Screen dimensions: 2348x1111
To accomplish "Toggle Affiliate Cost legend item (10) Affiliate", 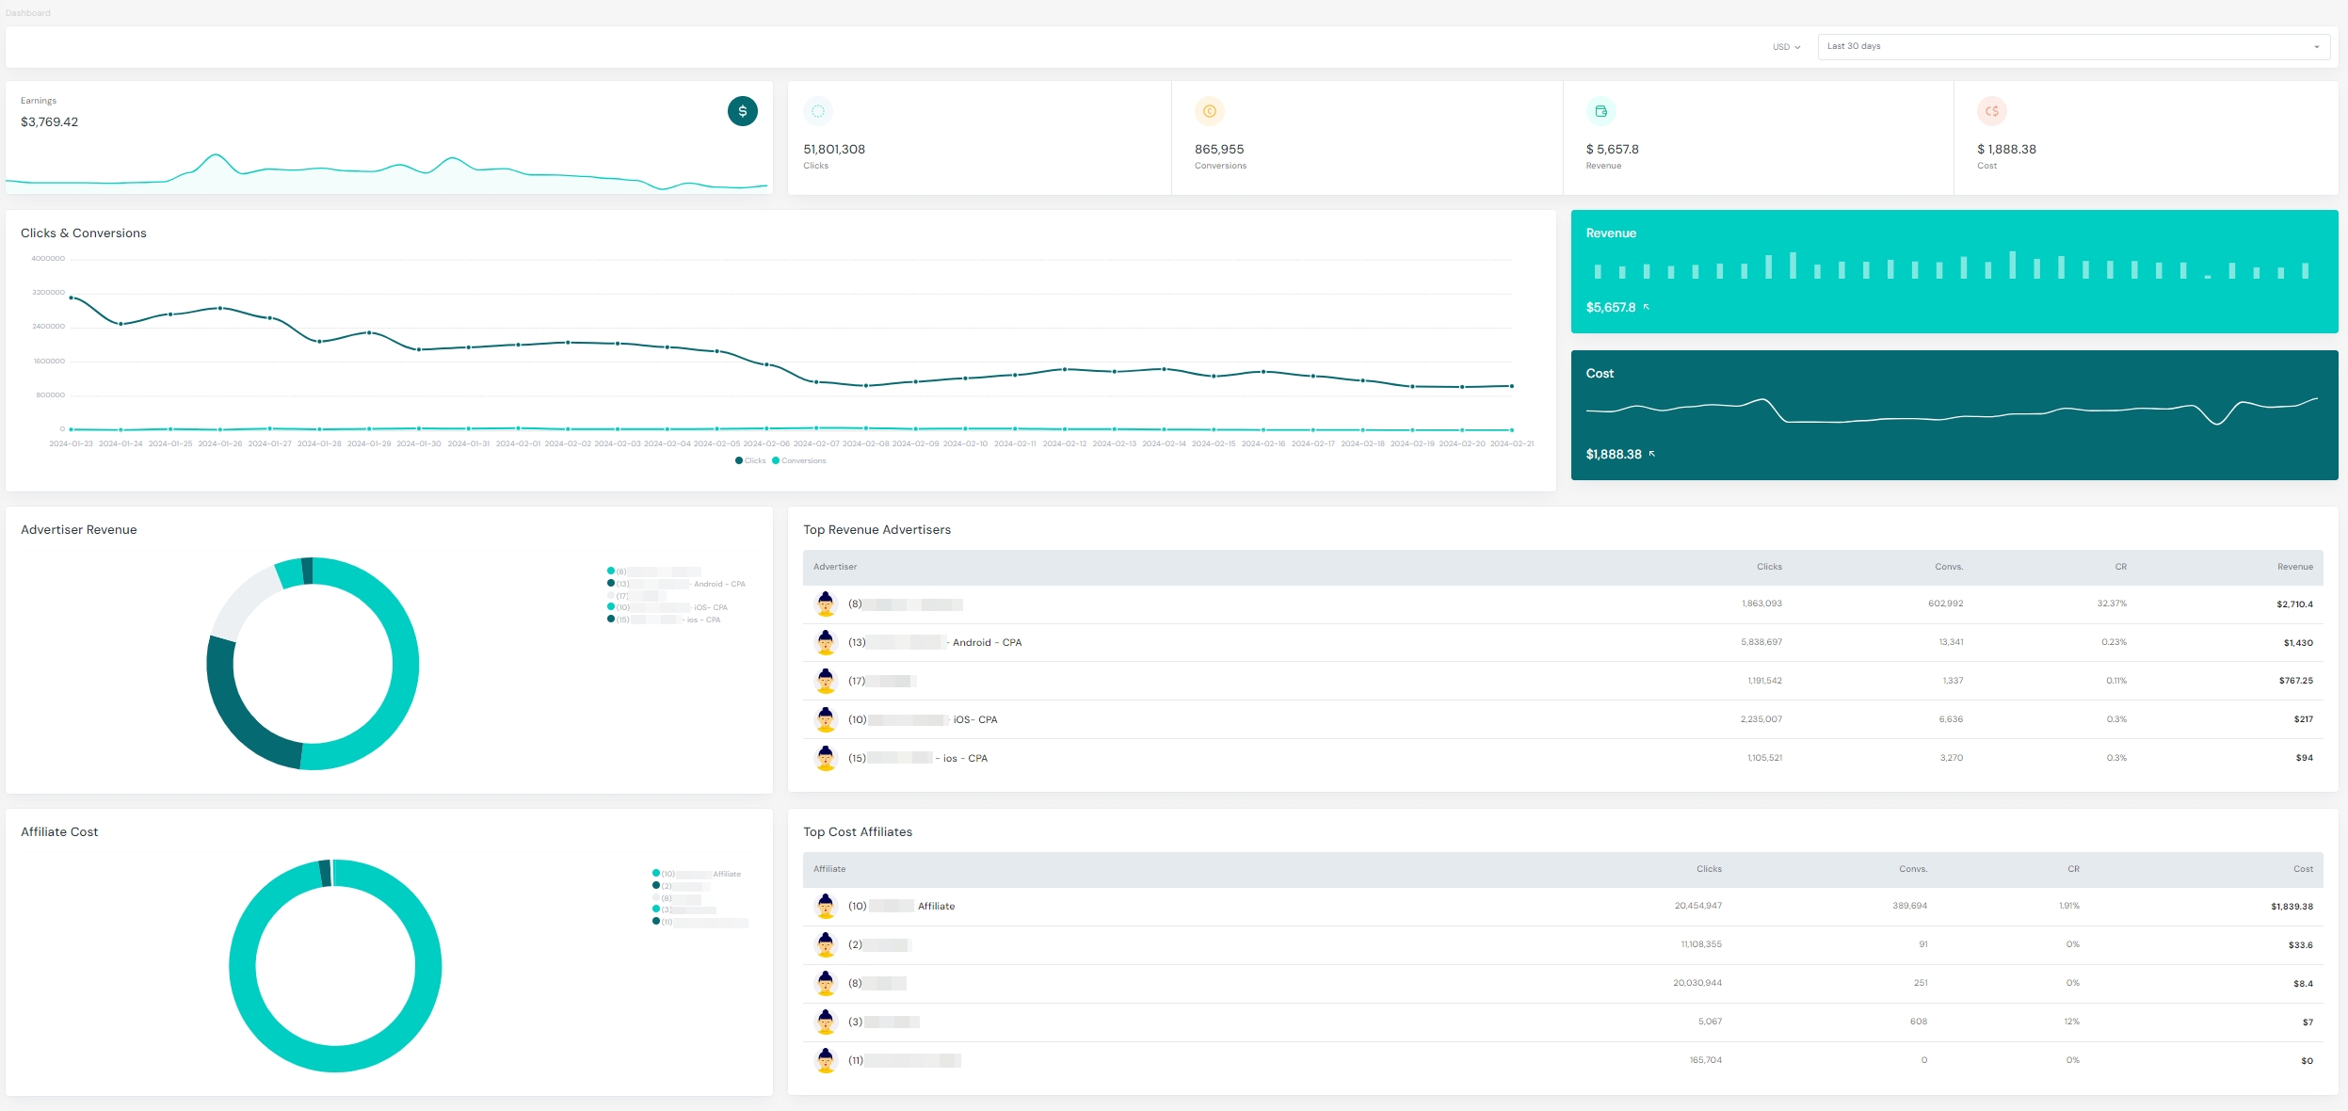I will 697,874.
